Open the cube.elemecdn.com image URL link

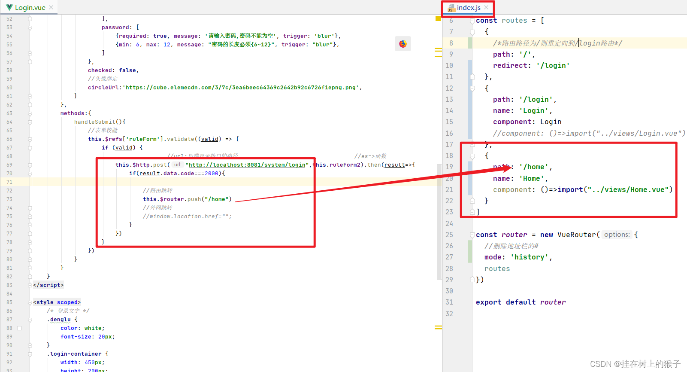pos(240,88)
